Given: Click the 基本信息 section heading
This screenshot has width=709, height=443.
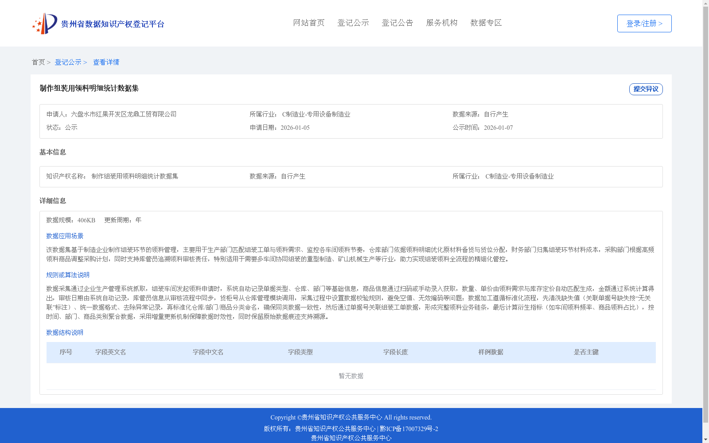Looking at the screenshot, I should [x=53, y=152].
